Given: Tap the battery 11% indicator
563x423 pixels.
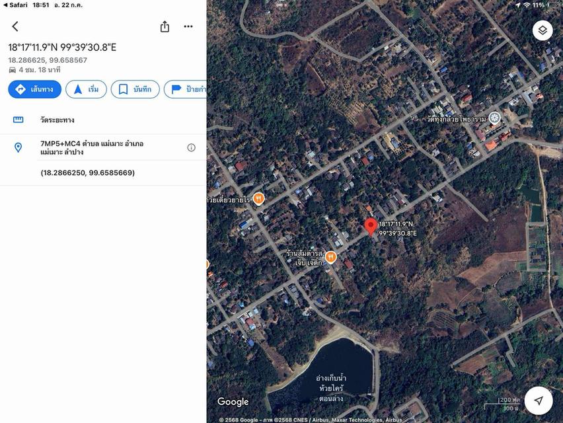Looking at the screenshot, I should click(546, 5).
